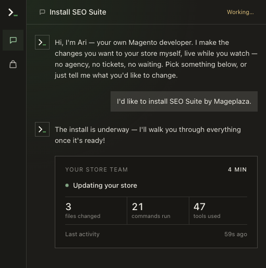Image resolution: width=266 pixels, height=268 pixels.
Task: Click the terminal prompt logo in sidebar
Action: coord(13,13)
